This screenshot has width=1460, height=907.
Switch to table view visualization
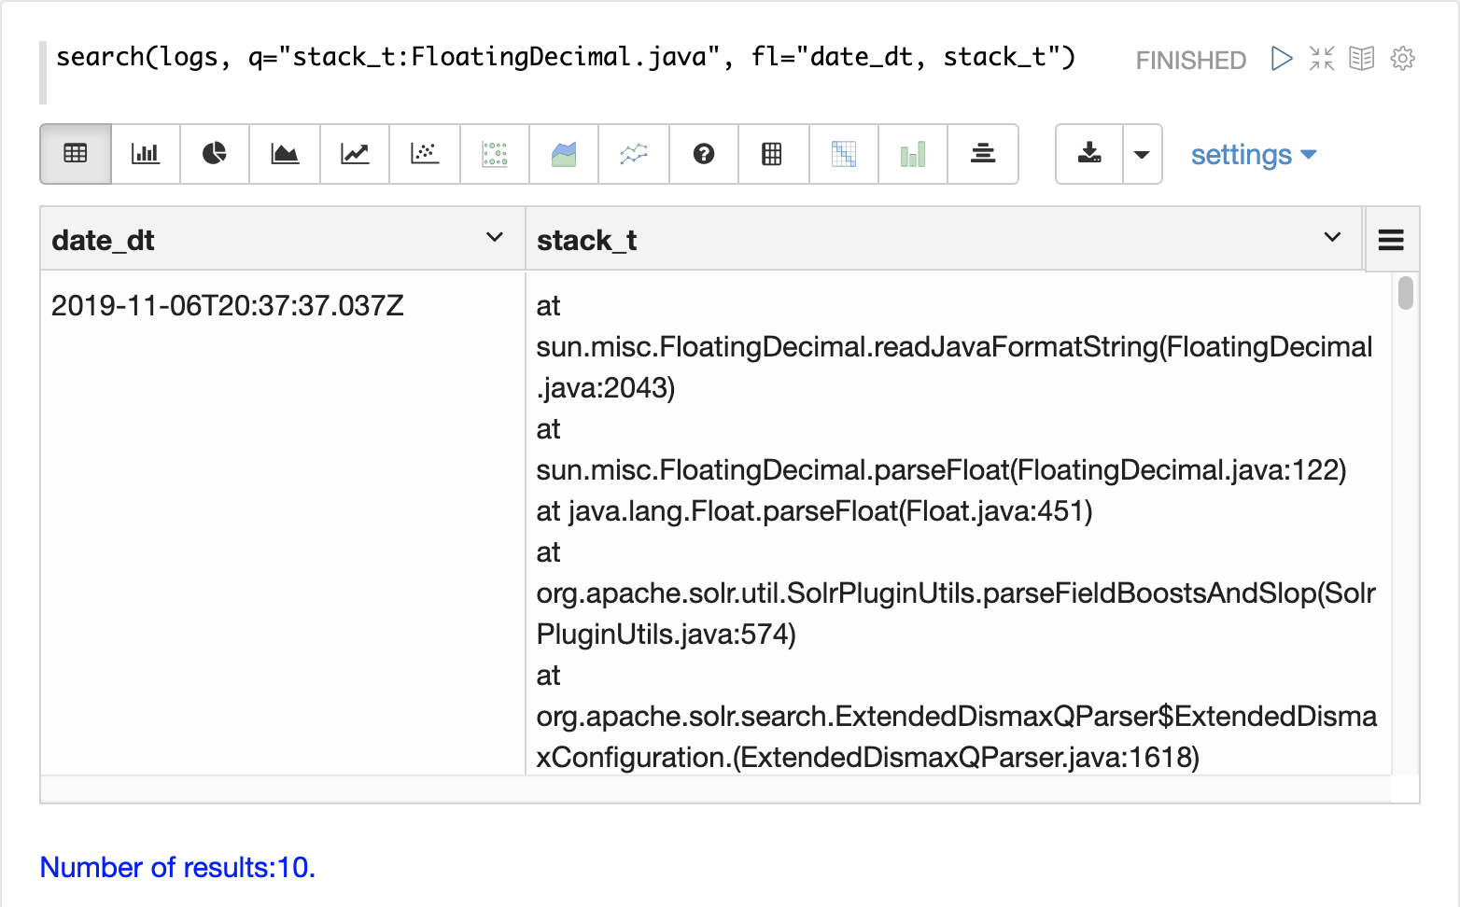click(x=76, y=154)
